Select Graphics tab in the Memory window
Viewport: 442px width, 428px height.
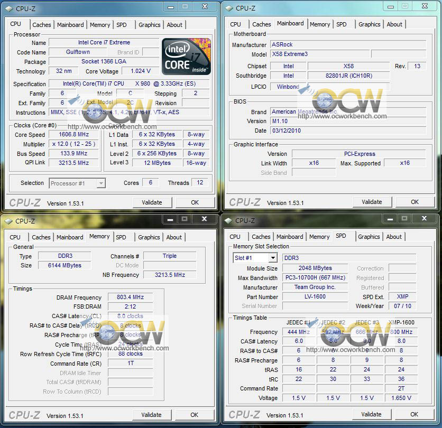[x=149, y=237]
